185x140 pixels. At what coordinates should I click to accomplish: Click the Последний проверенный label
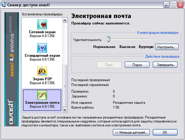click(x=91, y=80)
